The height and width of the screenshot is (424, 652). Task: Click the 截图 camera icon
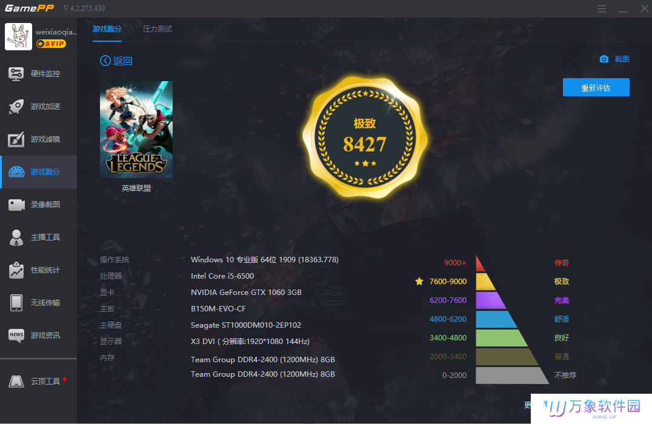[604, 59]
